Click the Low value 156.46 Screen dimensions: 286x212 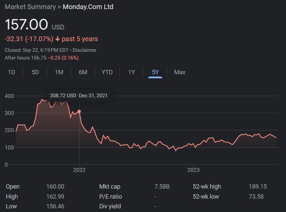click(55, 206)
